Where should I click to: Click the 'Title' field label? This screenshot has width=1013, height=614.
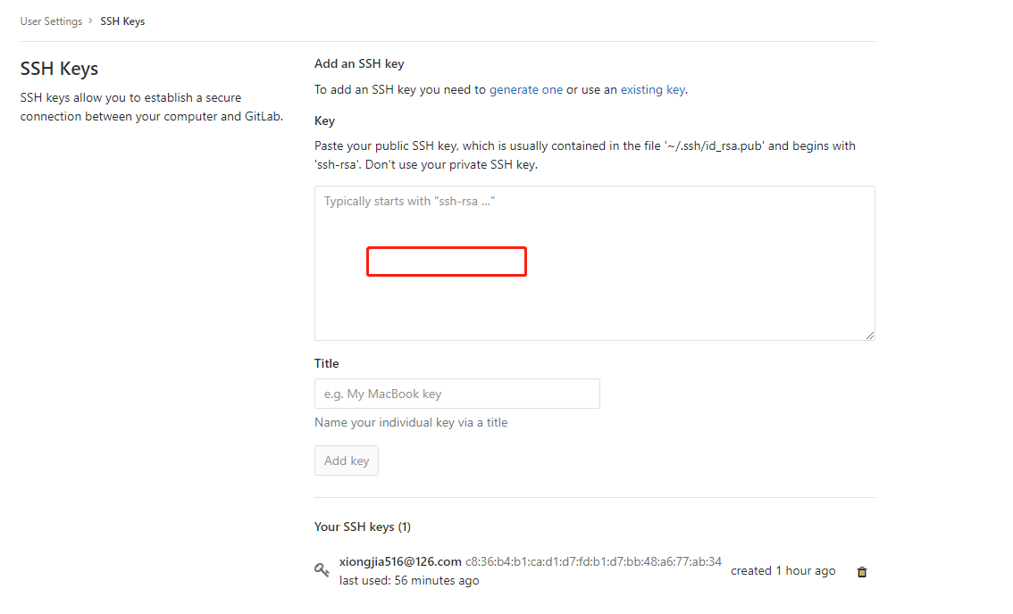coord(326,363)
